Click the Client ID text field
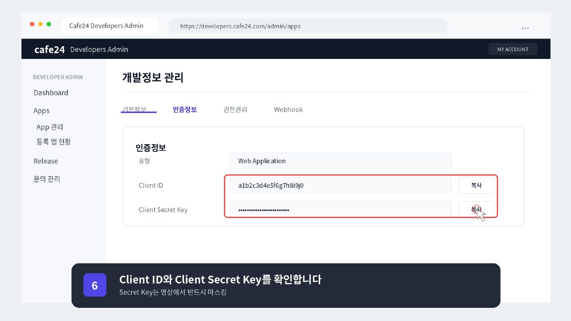This screenshot has height=321, width=571. pos(340,186)
